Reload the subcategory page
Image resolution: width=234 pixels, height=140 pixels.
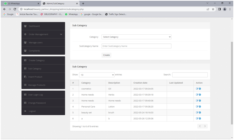(x=15, y=9)
